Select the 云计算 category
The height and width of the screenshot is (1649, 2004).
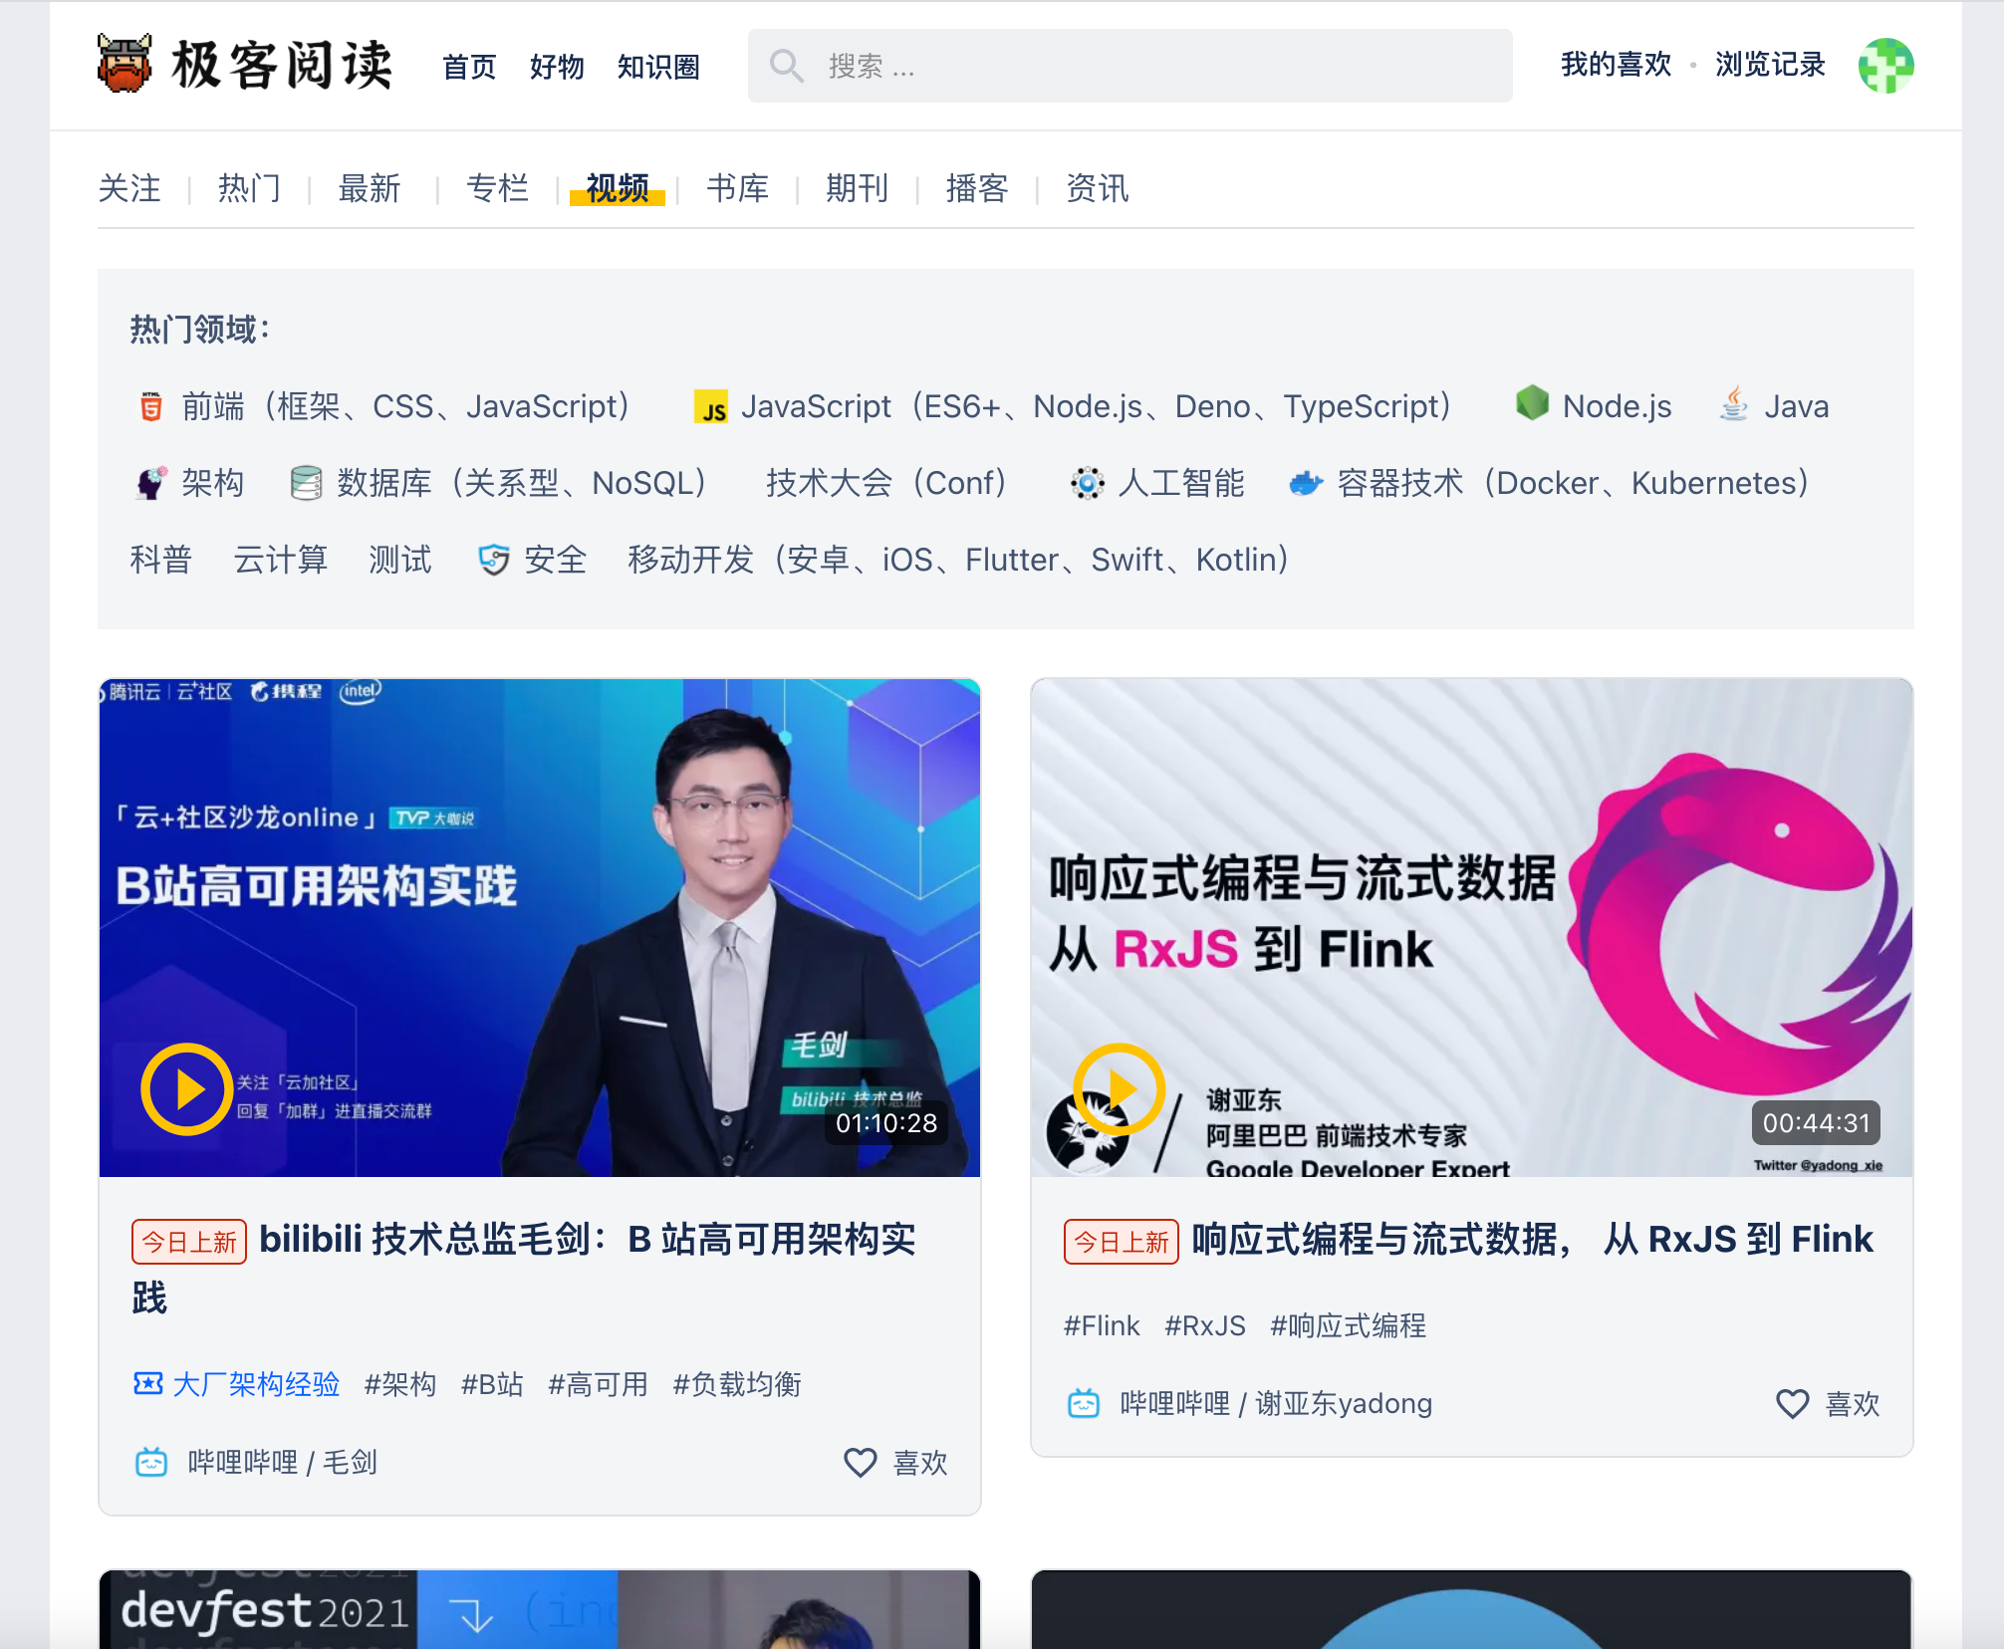[280, 560]
